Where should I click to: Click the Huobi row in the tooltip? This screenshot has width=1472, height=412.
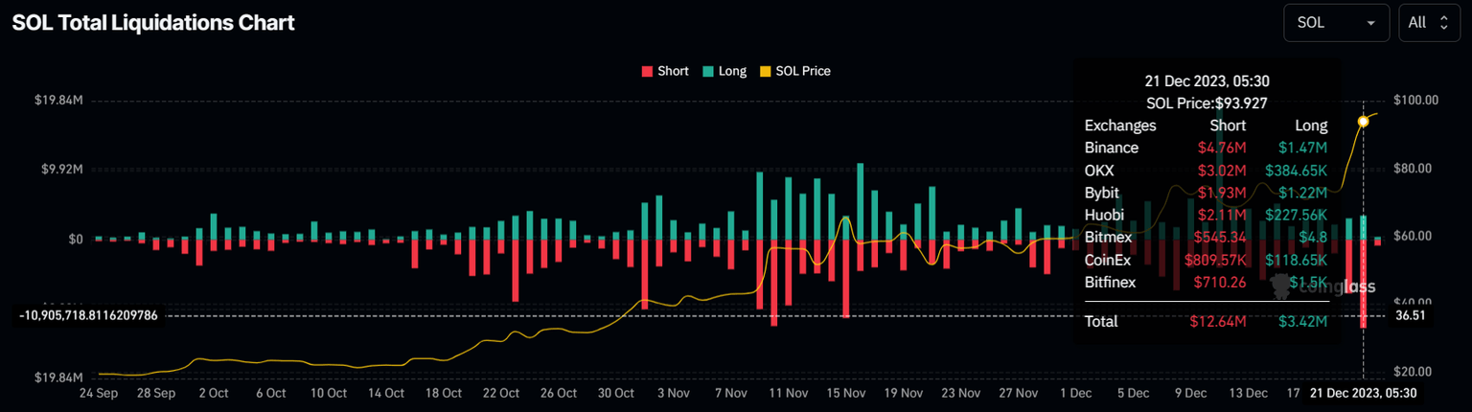1206,215
